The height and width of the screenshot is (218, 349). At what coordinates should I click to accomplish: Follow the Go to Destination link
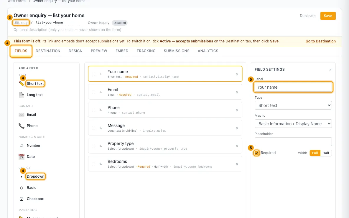(x=320, y=41)
